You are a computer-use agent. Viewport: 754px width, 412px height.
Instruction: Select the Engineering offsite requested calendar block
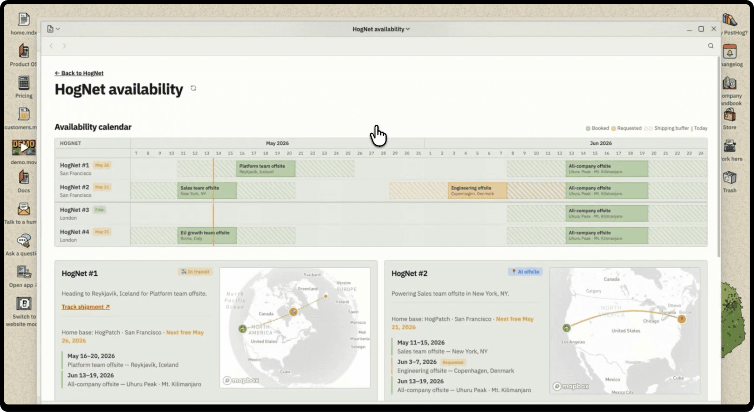477,191
